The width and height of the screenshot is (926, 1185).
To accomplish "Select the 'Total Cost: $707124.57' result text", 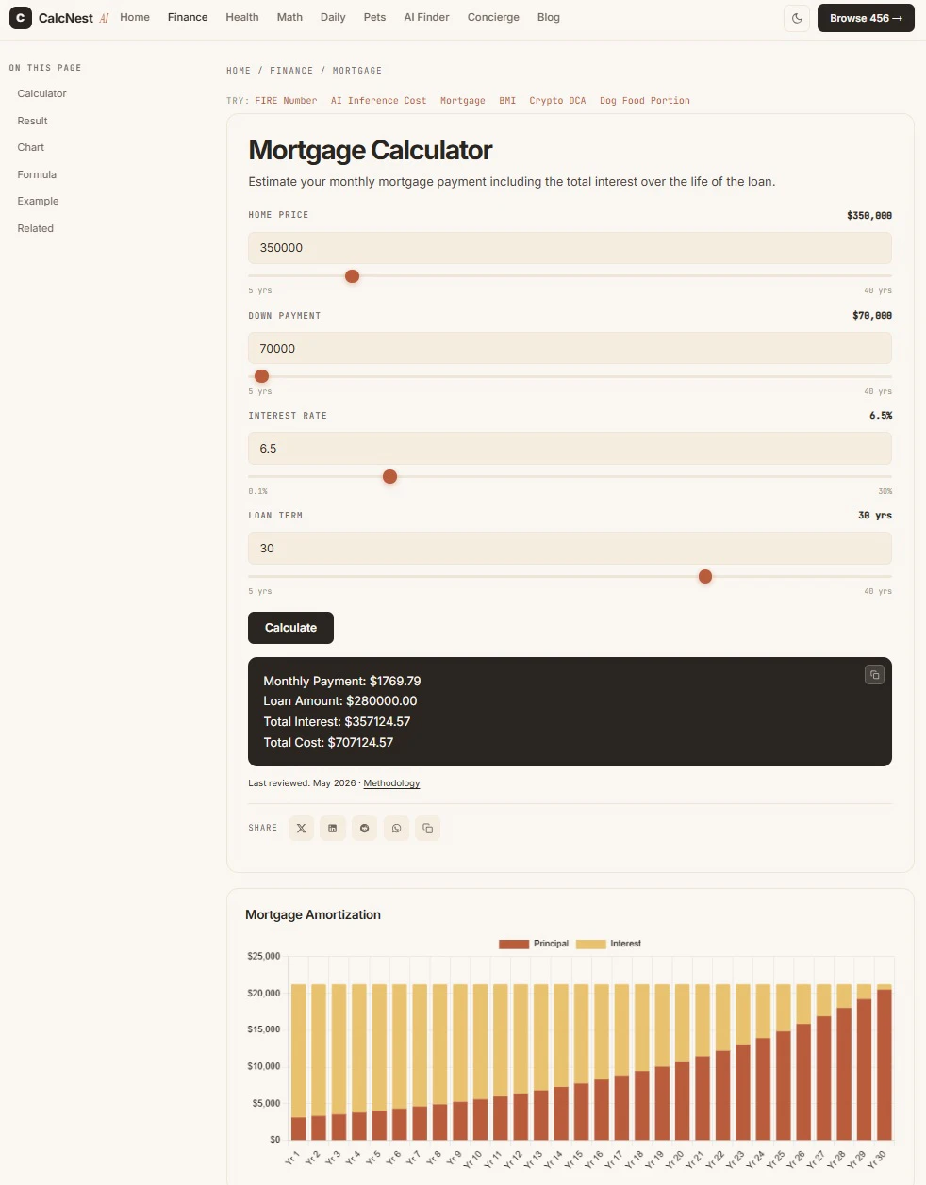I will coord(328,743).
